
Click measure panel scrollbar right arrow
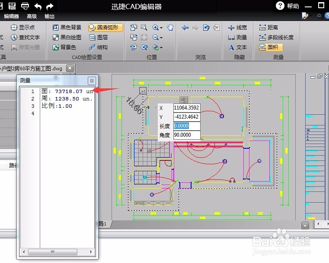(x=91, y=252)
